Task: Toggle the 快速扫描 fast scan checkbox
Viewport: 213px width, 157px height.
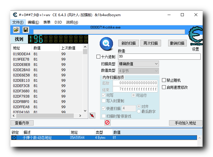Action: 104,108
